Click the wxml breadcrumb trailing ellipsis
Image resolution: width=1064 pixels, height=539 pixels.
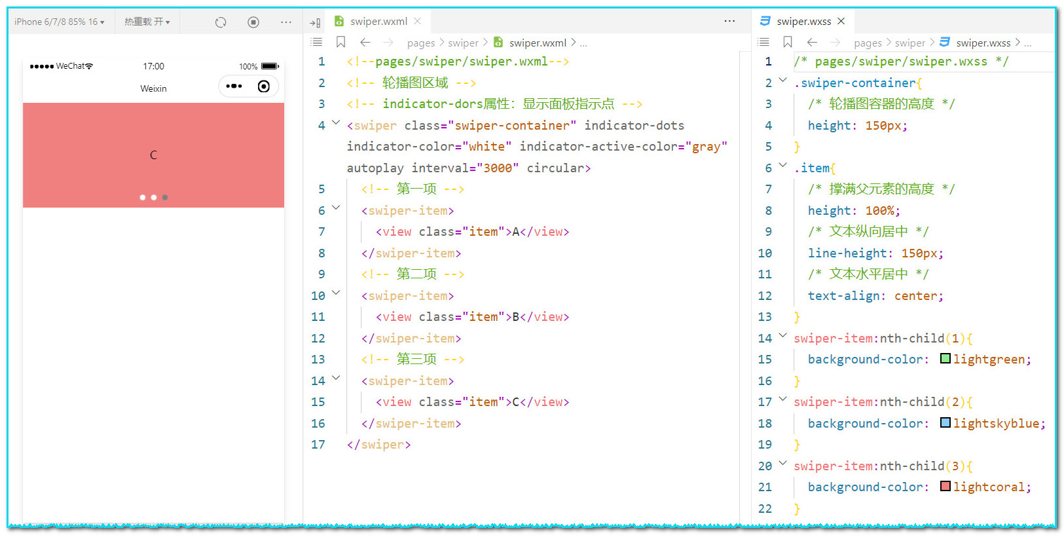point(583,45)
